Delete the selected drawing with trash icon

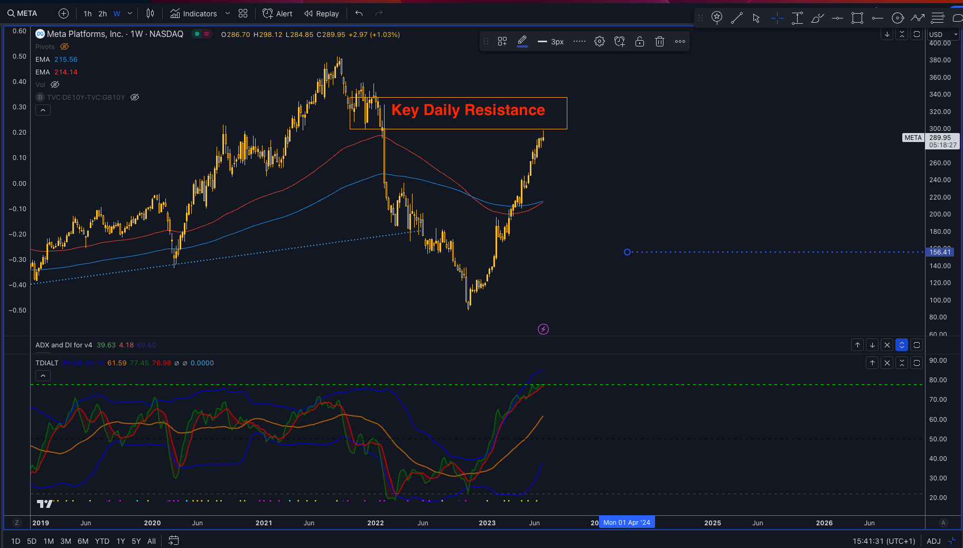point(660,41)
